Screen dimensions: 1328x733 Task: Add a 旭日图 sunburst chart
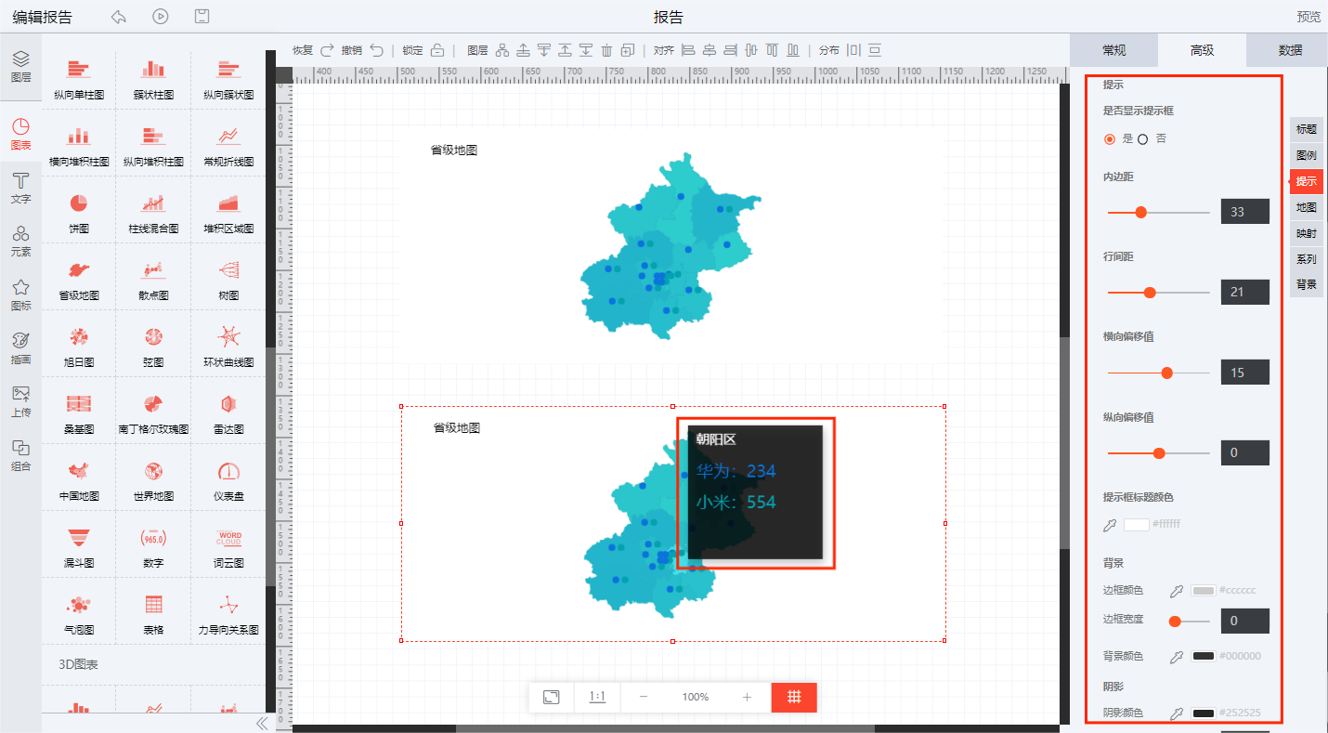pyautogui.click(x=79, y=346)
